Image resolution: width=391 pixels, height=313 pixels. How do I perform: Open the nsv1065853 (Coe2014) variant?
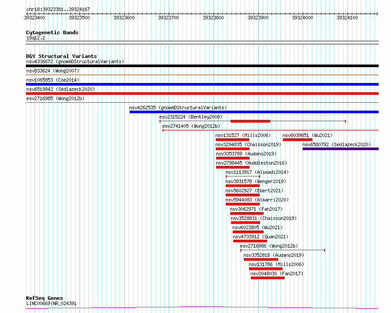pos(53,80)
